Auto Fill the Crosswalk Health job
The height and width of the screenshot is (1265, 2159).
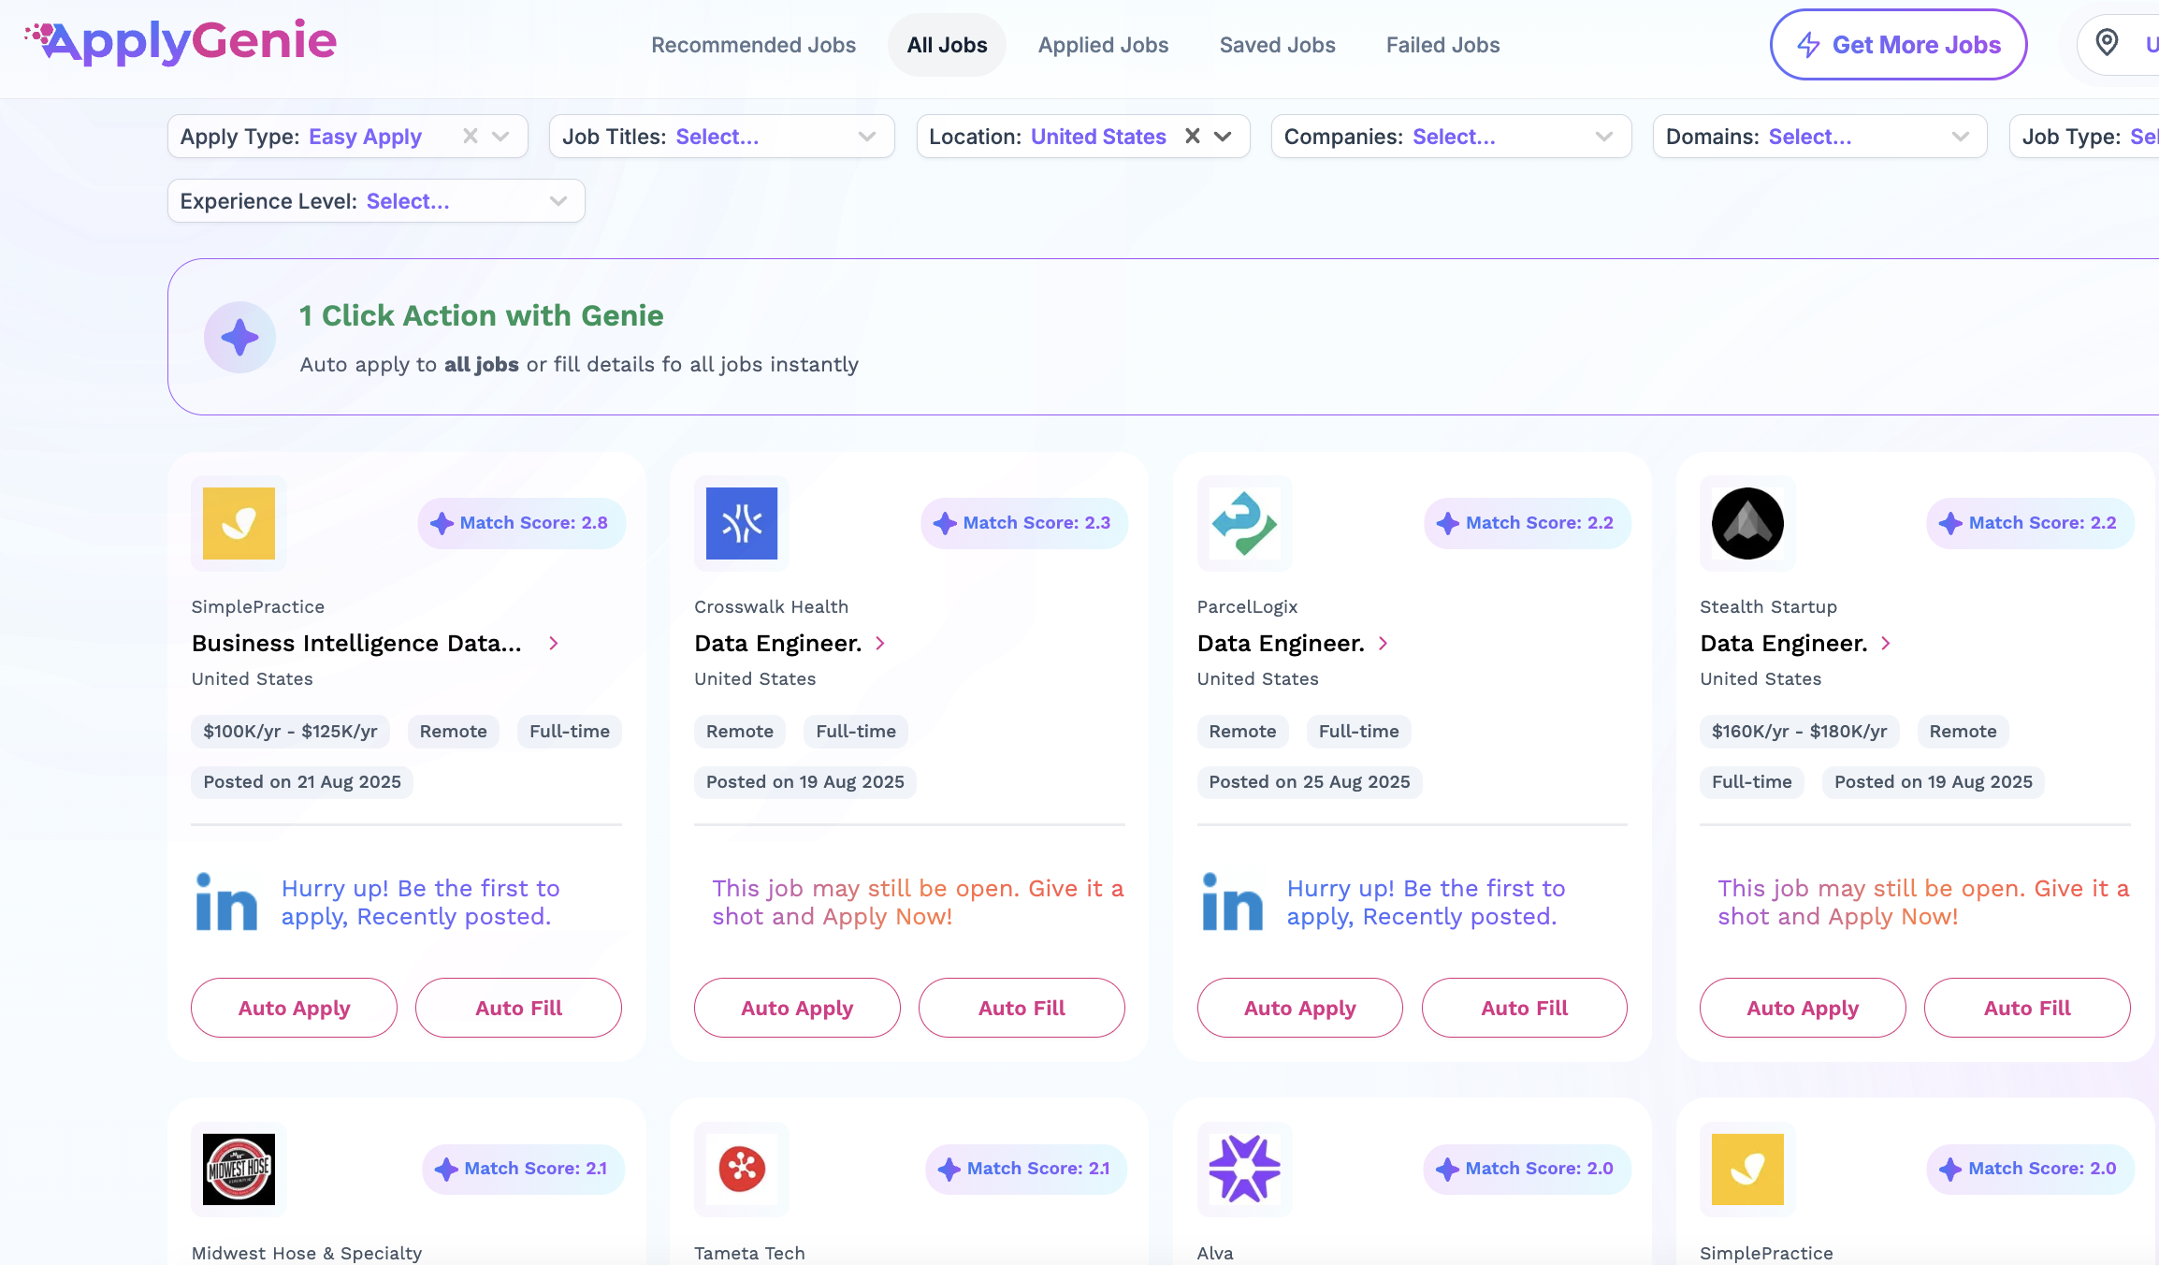[1022, 1008]
